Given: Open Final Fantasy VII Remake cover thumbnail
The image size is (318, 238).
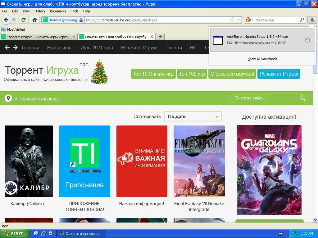Looking at the screenshot, I should [x=199, y=161].
